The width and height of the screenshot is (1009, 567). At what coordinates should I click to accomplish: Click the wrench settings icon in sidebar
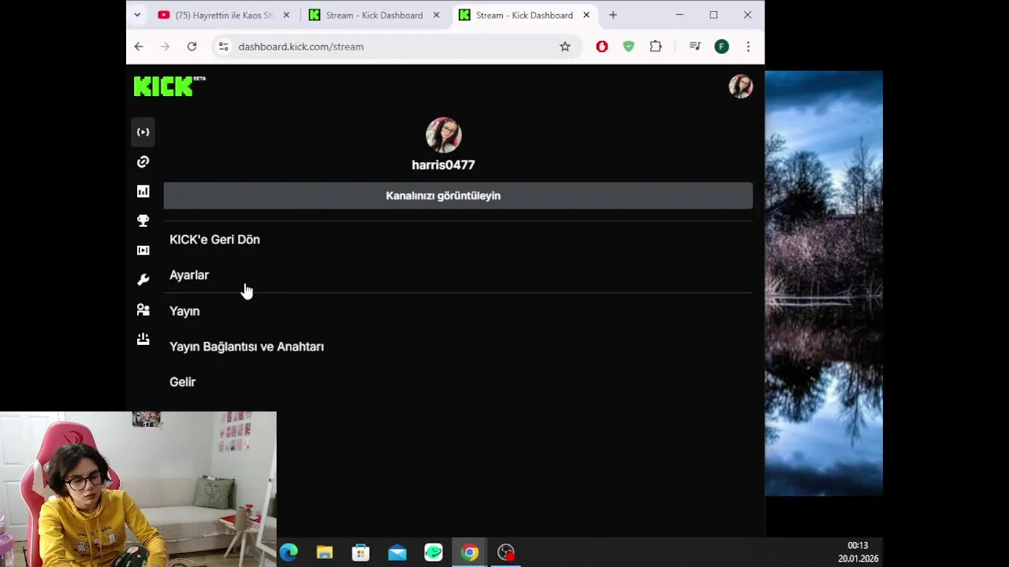[143, 280]
